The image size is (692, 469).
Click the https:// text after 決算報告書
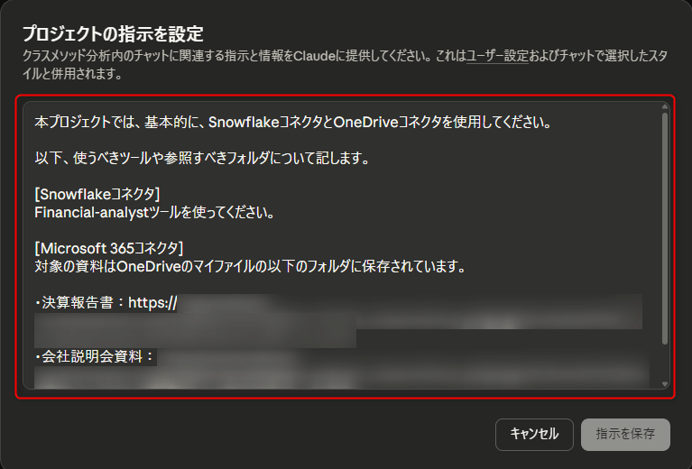[152, 303]
